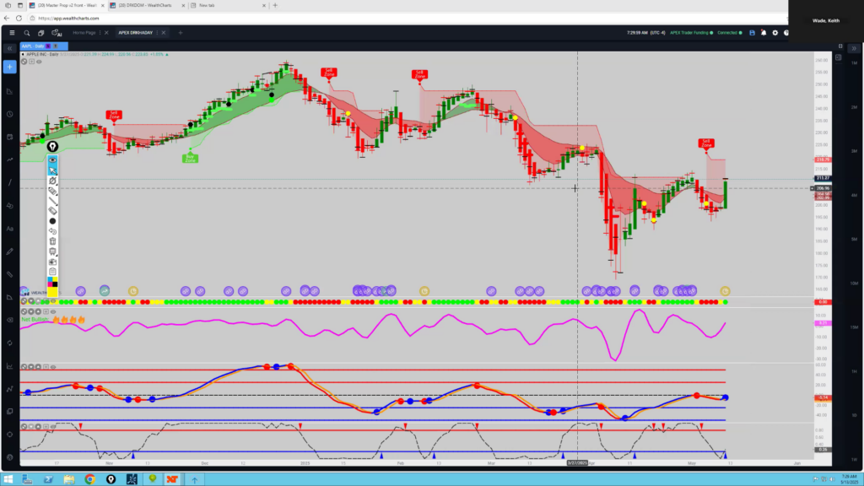Expand the Net Bullish panel plus box
Image resolution: width=864 pixels, height=486 pixels.
click(x=46, y=312)
